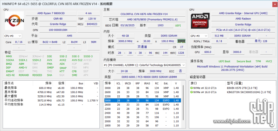Click the max boost 5250.0 MHz value
Screen dimensions: 278x131
(45, 96)
